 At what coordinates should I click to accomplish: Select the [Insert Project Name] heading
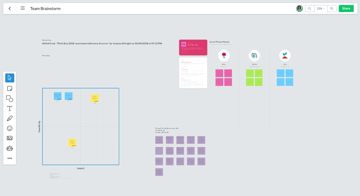[x=219, y=42]
